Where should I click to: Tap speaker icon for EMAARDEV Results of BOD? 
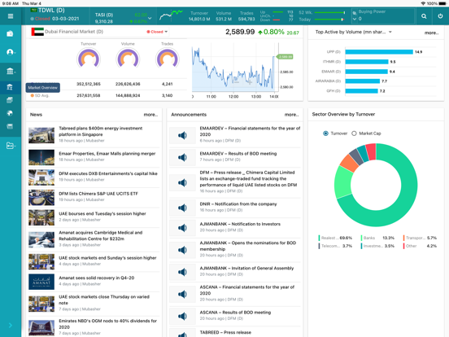182,157
